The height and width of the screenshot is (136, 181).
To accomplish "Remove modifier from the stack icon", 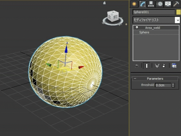I will click(164, 66).
